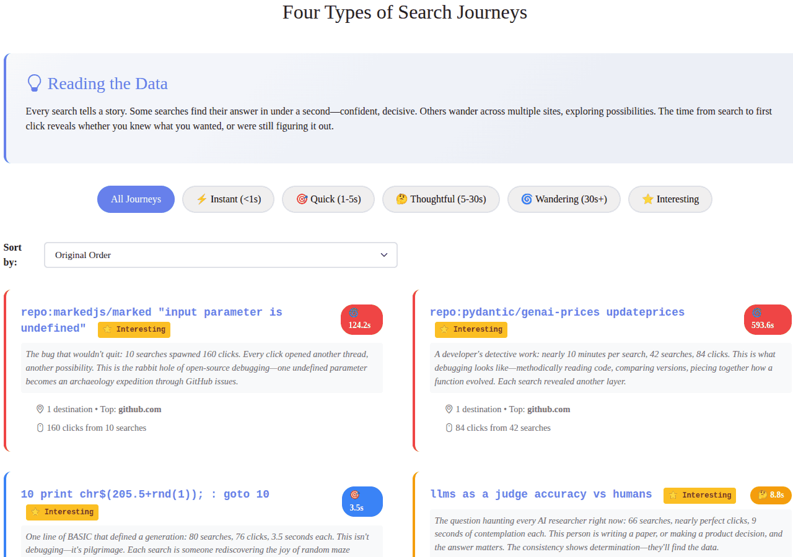Click the red 124.2s wandering time badge
Screen dimensions: 793x557
pos(362,319)
